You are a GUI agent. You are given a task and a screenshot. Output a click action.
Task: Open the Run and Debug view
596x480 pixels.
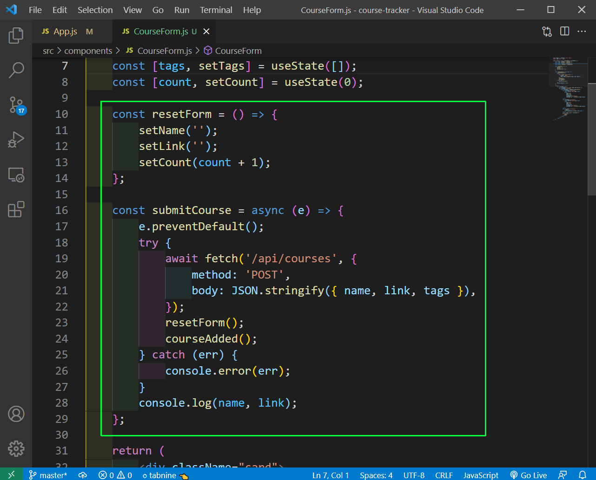point(16,140)
